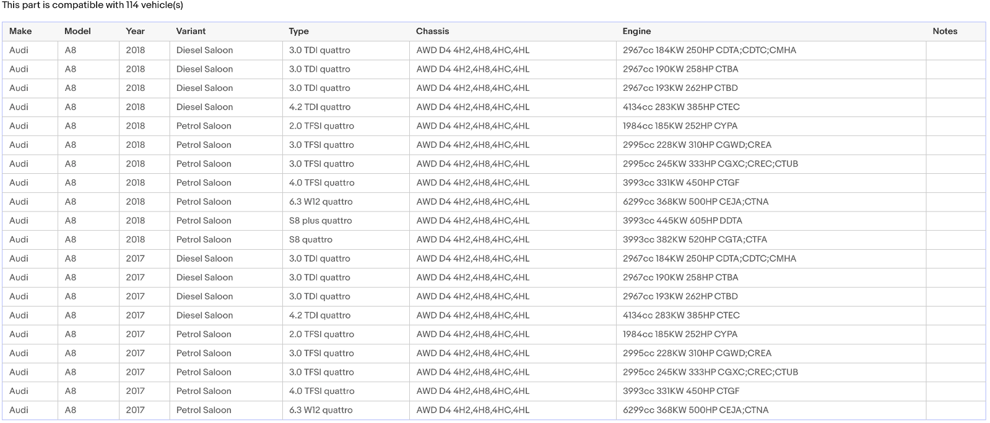Click '2.0 TFSI quattro' in the 2017 row
Screen dimensions: 990x423
point(321,334)
